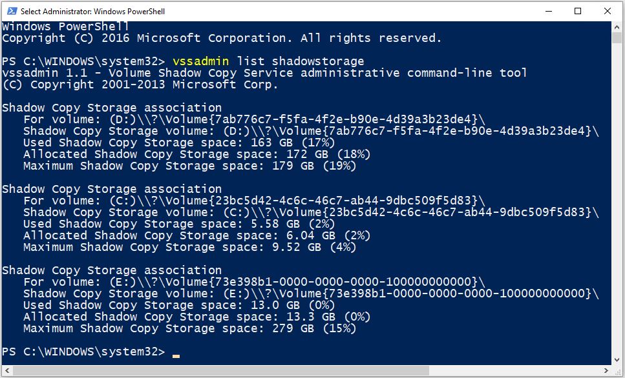The width and height of the screenshot is (625, 378).
Task: Click the D: volume 'Used Shadow Copy Storage space: 163 GB' line
Action: [x=179, y=143]
